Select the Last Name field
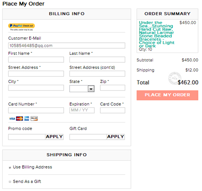This screenshot has width=202, height=191. coord(97,60)
